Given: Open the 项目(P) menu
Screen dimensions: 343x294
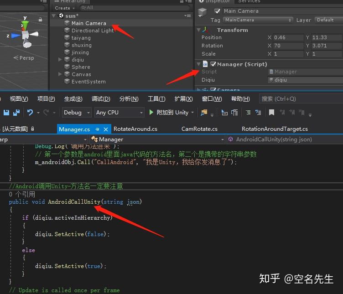Looking at the screenshot, I should (46, 99).
